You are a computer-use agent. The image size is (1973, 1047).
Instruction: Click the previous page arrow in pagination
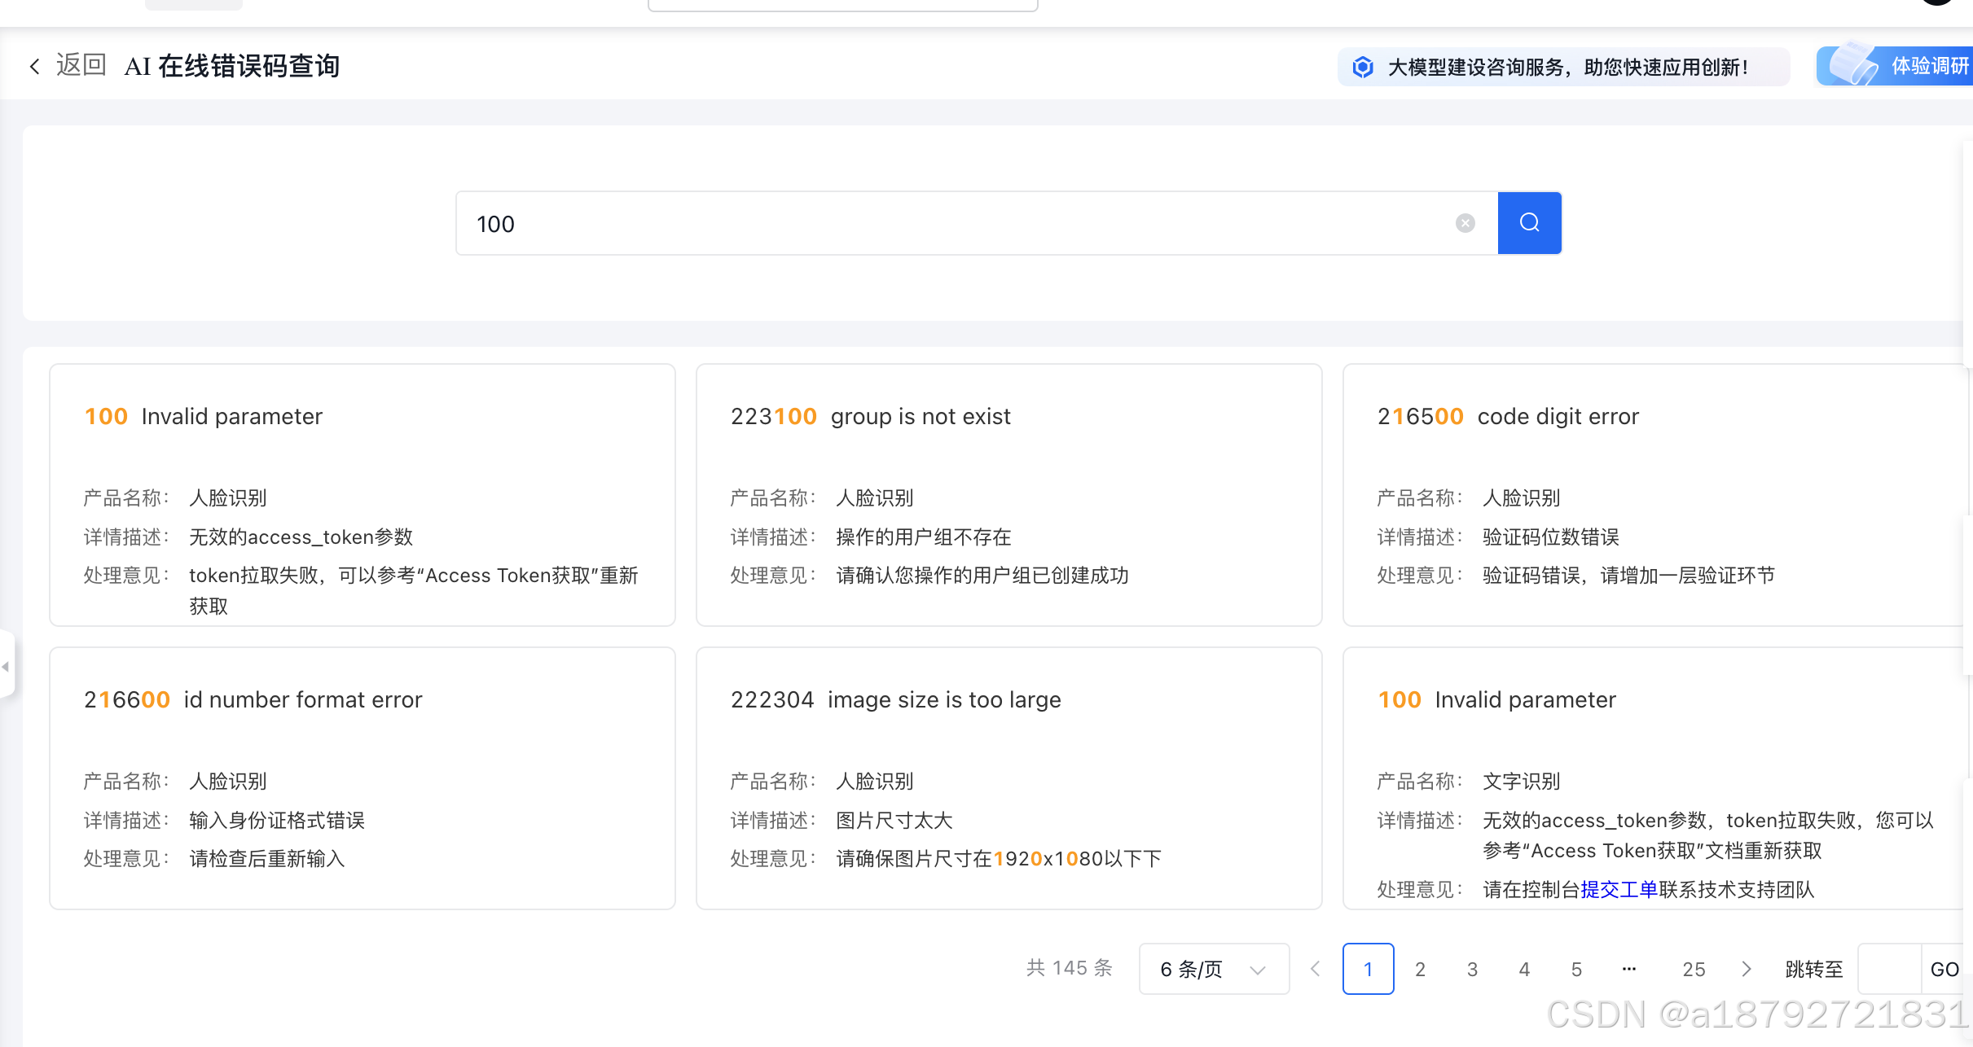pos(1315,969)
